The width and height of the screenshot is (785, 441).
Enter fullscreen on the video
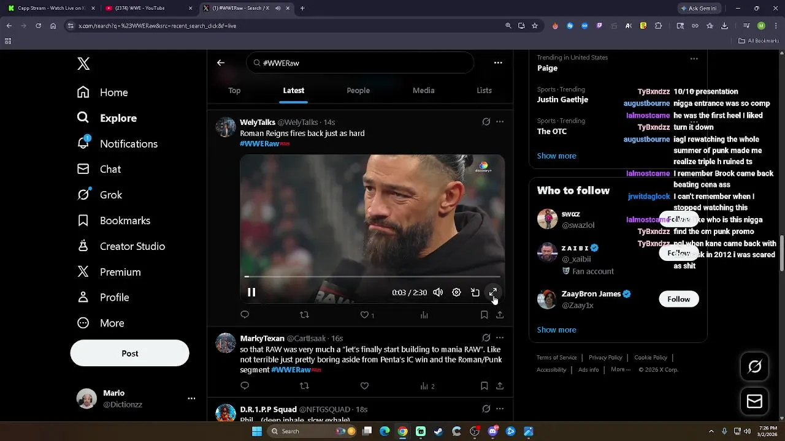pos(493,293)
